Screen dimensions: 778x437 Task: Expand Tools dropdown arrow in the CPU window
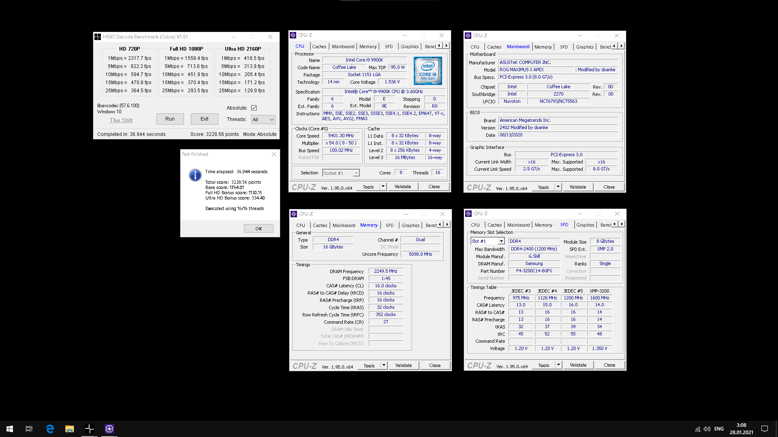click(383, 187)
